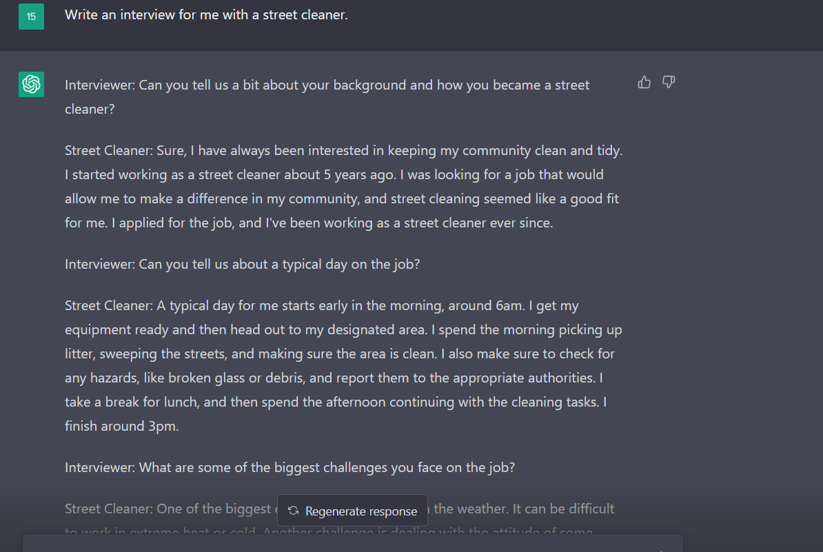Click the text line mentioning "broken glass or debris"
823x552 pixels.
coord(334,378)
